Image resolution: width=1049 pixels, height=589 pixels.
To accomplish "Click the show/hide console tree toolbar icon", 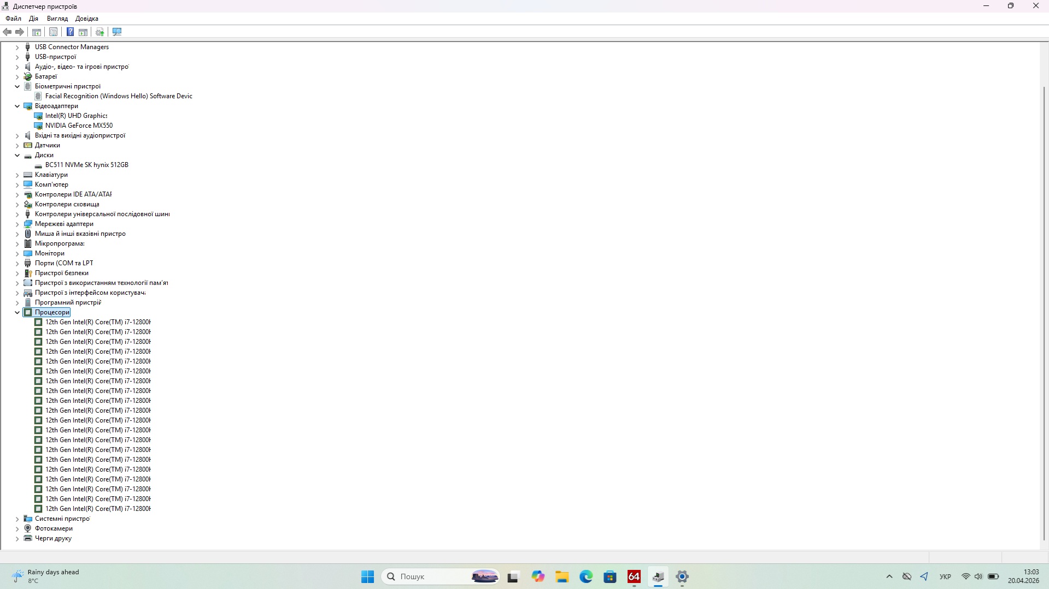I will 37,32.
